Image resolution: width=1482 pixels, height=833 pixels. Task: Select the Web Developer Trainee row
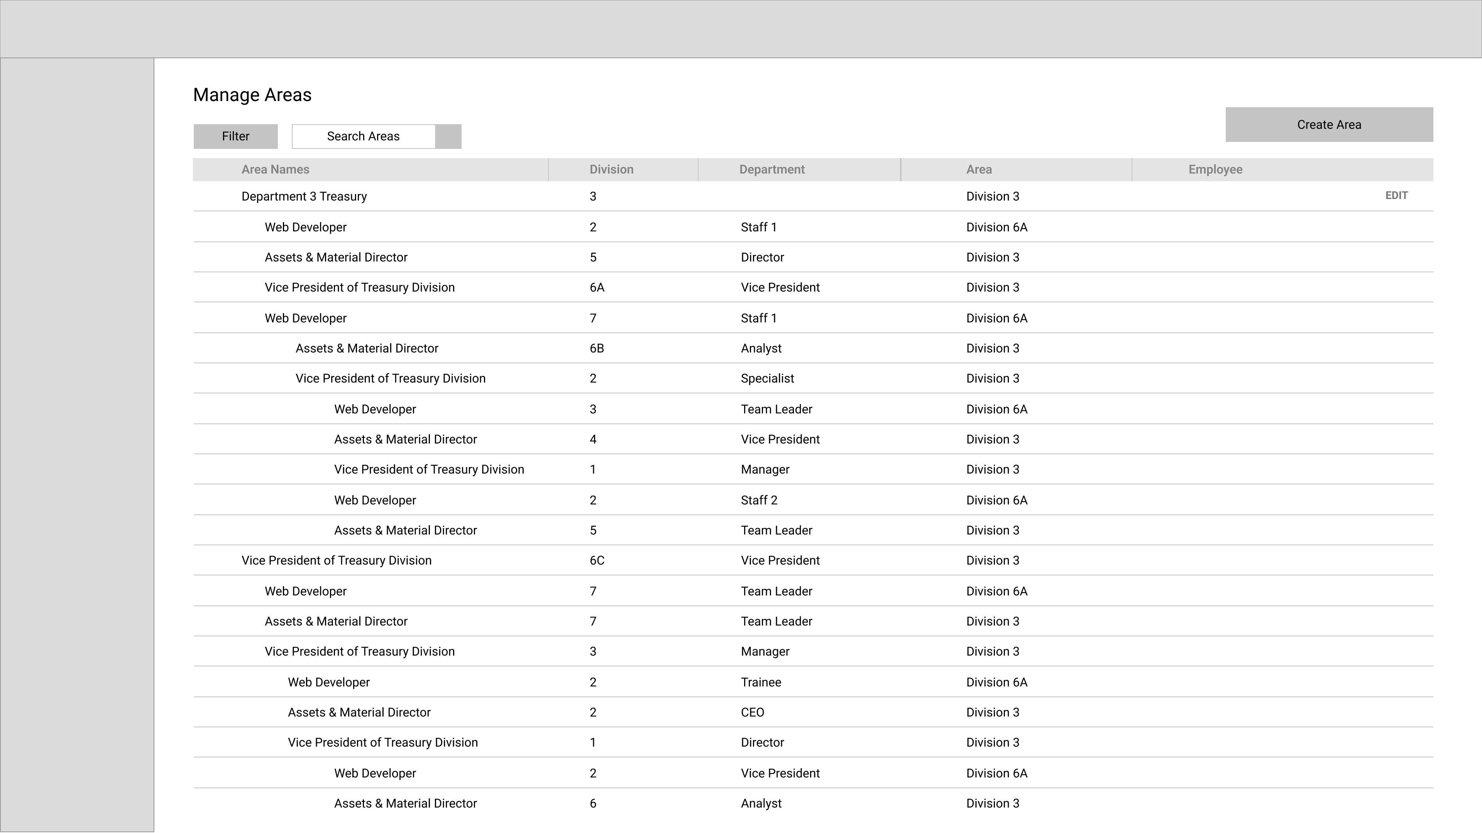[328, 682]
